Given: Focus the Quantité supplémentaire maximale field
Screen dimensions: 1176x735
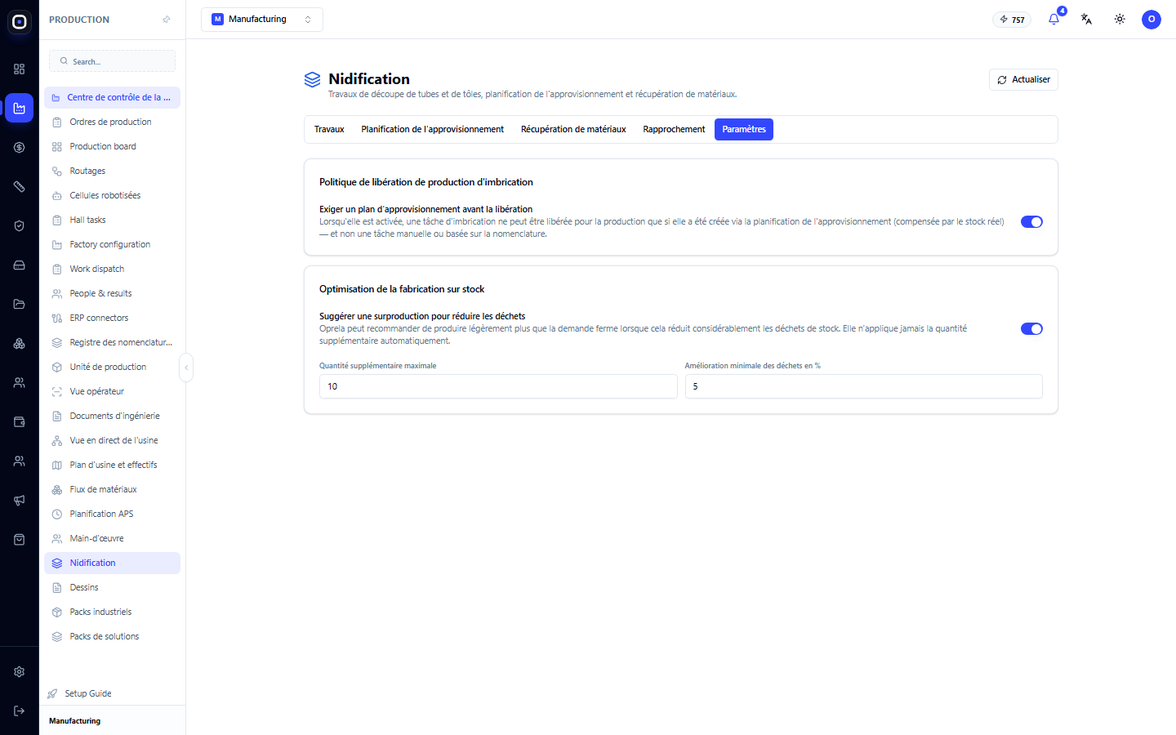Looking at the screenshot, I should pyautogui.click(x=498, y=386).
